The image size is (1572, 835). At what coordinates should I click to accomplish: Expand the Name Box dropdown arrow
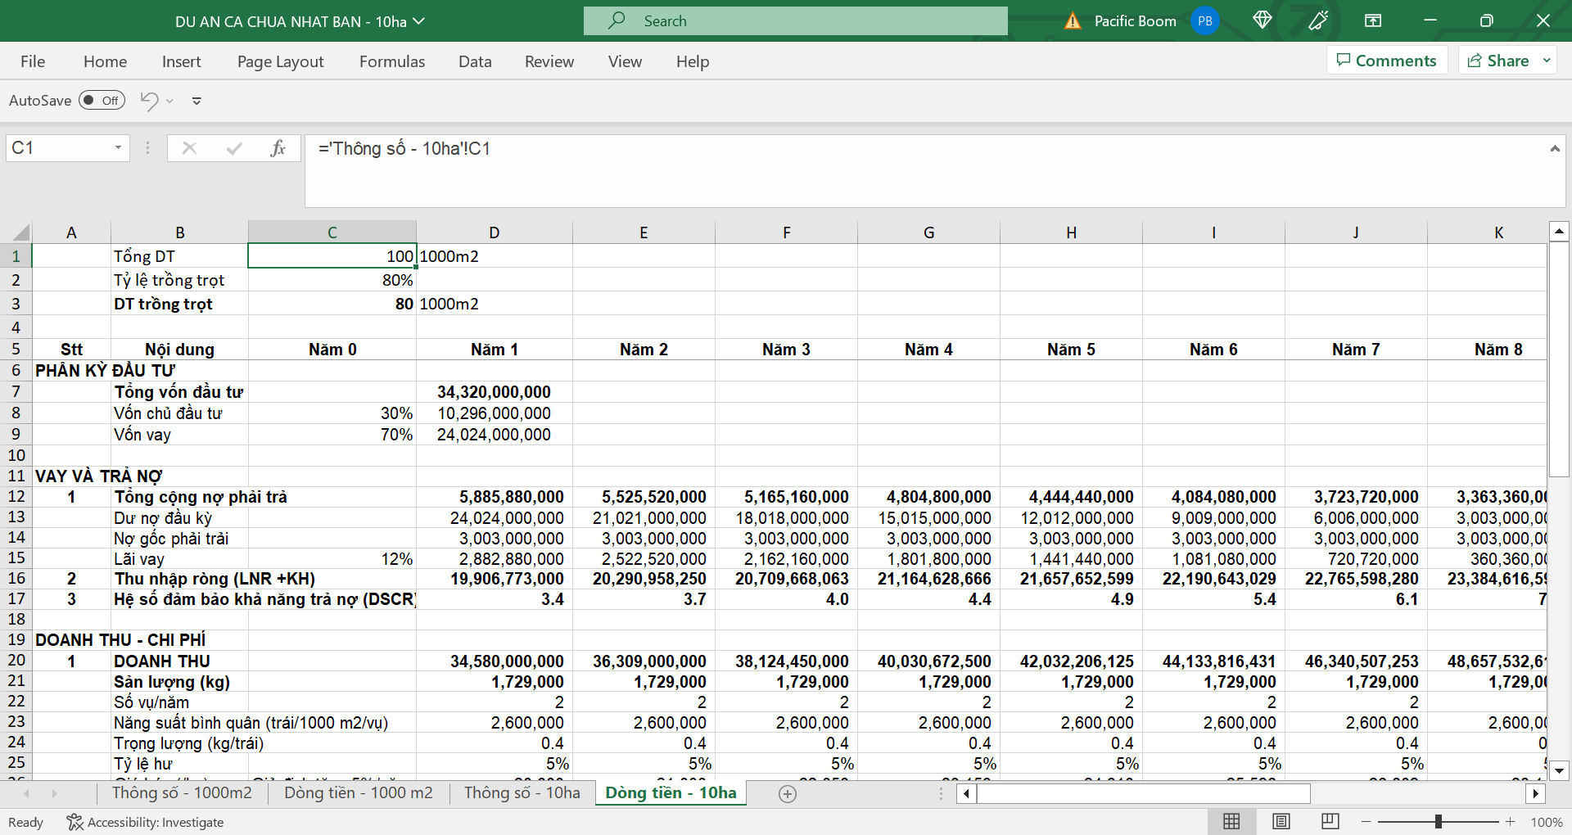coord(118,148)
